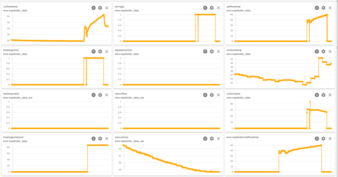
Task: Close the wwcurflow chart
Action: pyautogui.click(x=218, y=95)
